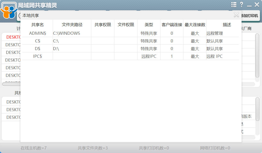262x153 pixels.
Task: Click 默认共享 description in D$ row
Action: click(215, 49)
